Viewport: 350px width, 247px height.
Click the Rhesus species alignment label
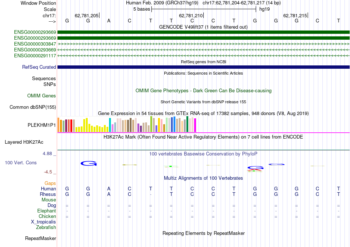[48, 194]
